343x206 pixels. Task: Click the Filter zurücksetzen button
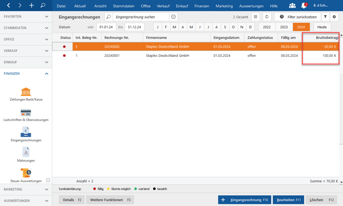click(298, 17)
